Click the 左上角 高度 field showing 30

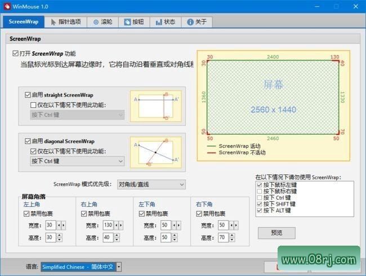(x=51, y=238)
